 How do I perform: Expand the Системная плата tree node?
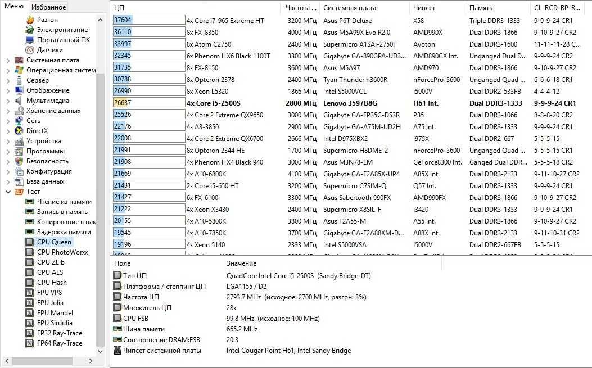point(8,60)
